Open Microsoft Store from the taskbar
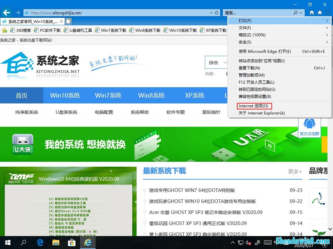 pos(72,243)
